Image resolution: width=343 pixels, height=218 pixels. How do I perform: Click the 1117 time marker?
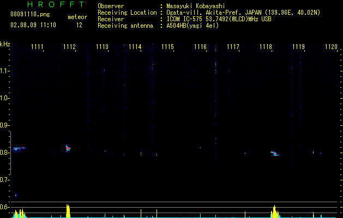[x=233, y=47]
